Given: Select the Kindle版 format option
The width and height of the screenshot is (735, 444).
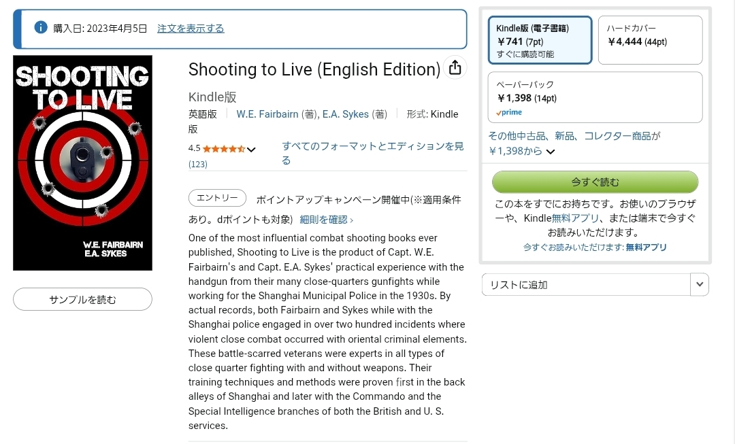Looking at the screenshot, I should click(540, 40).
